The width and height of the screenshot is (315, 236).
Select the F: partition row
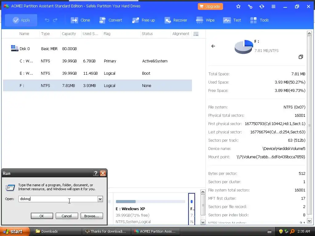(98, 85)
